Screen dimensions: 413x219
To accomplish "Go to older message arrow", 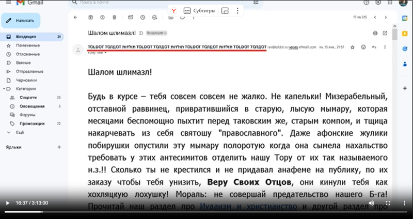I will [386, 18].
